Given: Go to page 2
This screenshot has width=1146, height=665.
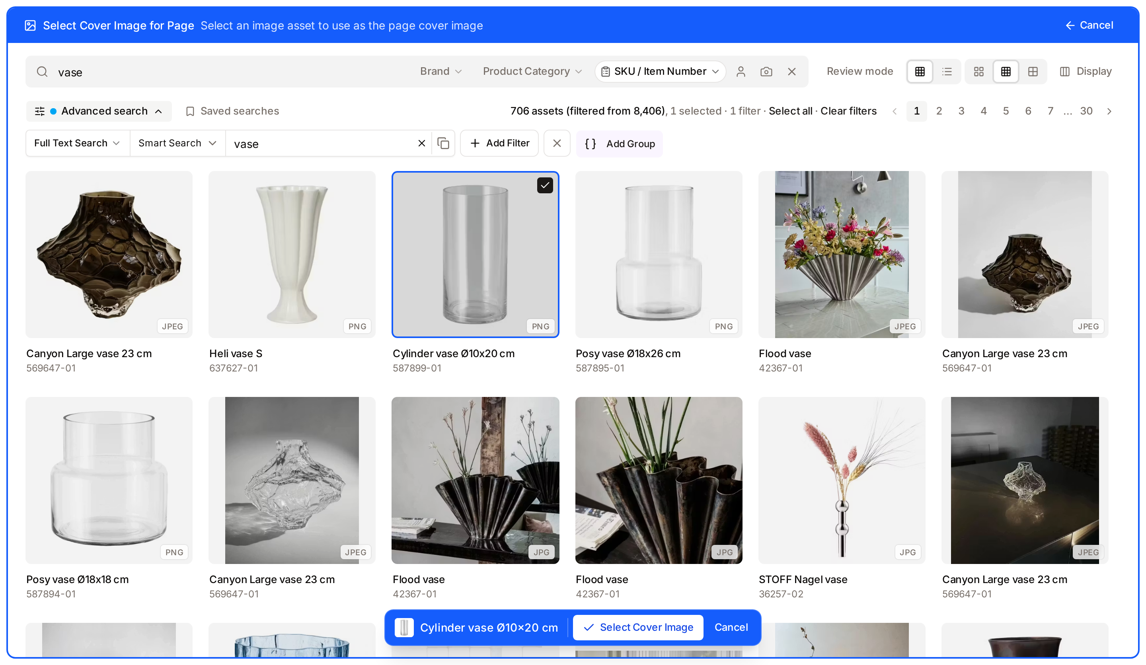Looking at the screenshot, I should click(x=939, y=111).
